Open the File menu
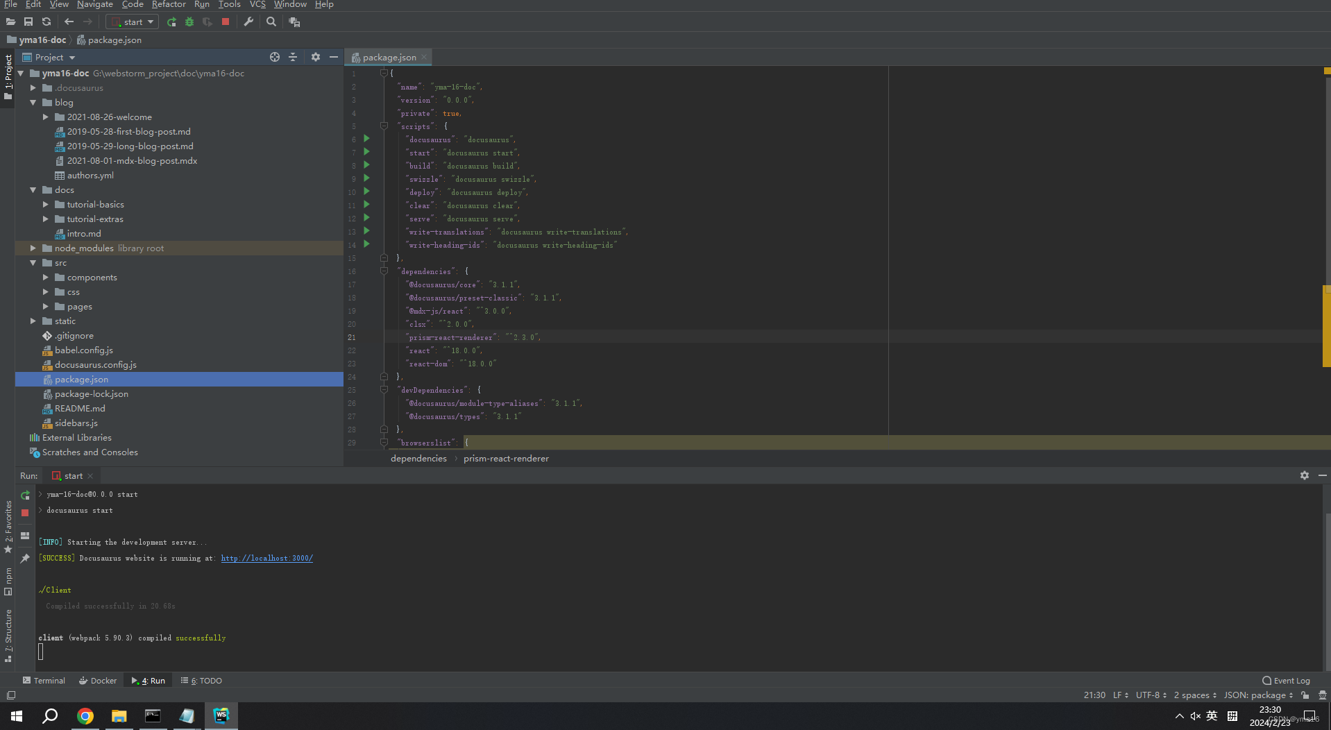This screenshot has height=730, width=1331. [10, 4]
